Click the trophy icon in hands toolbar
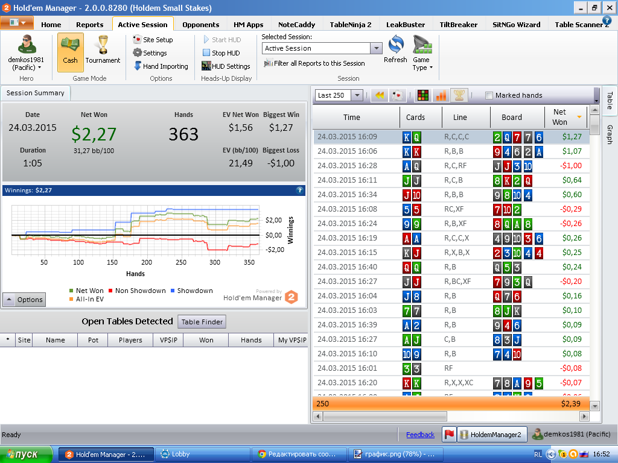Viewport: 618px width, 463px height. coord(459,95)
